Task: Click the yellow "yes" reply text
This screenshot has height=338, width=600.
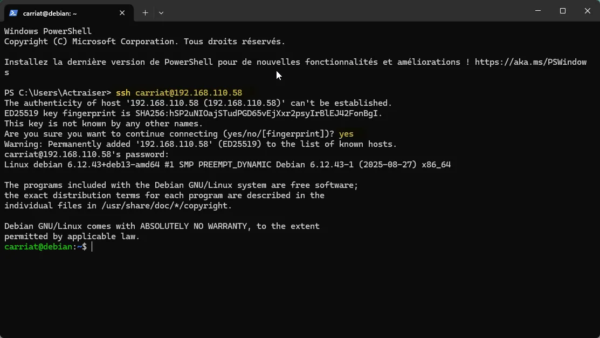Action: pyautogui.click(x=346, y=134)
